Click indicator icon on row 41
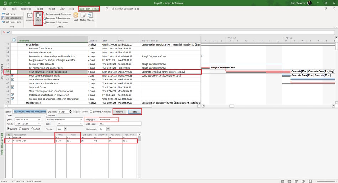Viewport: 338px width, 183px height. (12, 79)
